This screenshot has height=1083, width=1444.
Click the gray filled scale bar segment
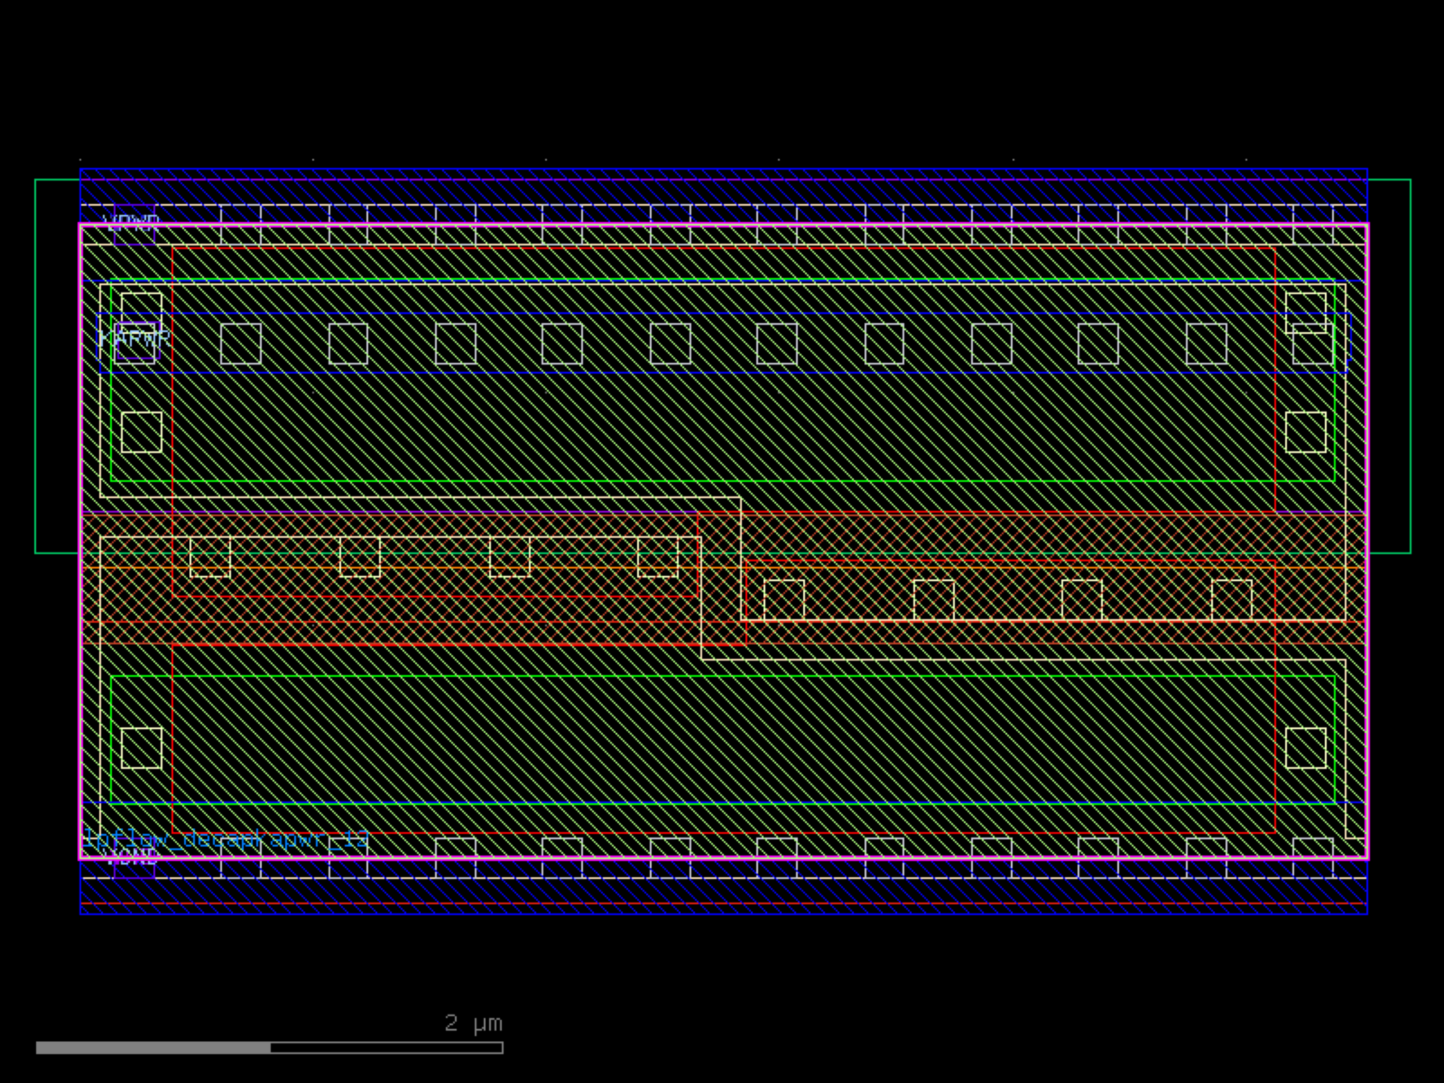(153, 1048)
